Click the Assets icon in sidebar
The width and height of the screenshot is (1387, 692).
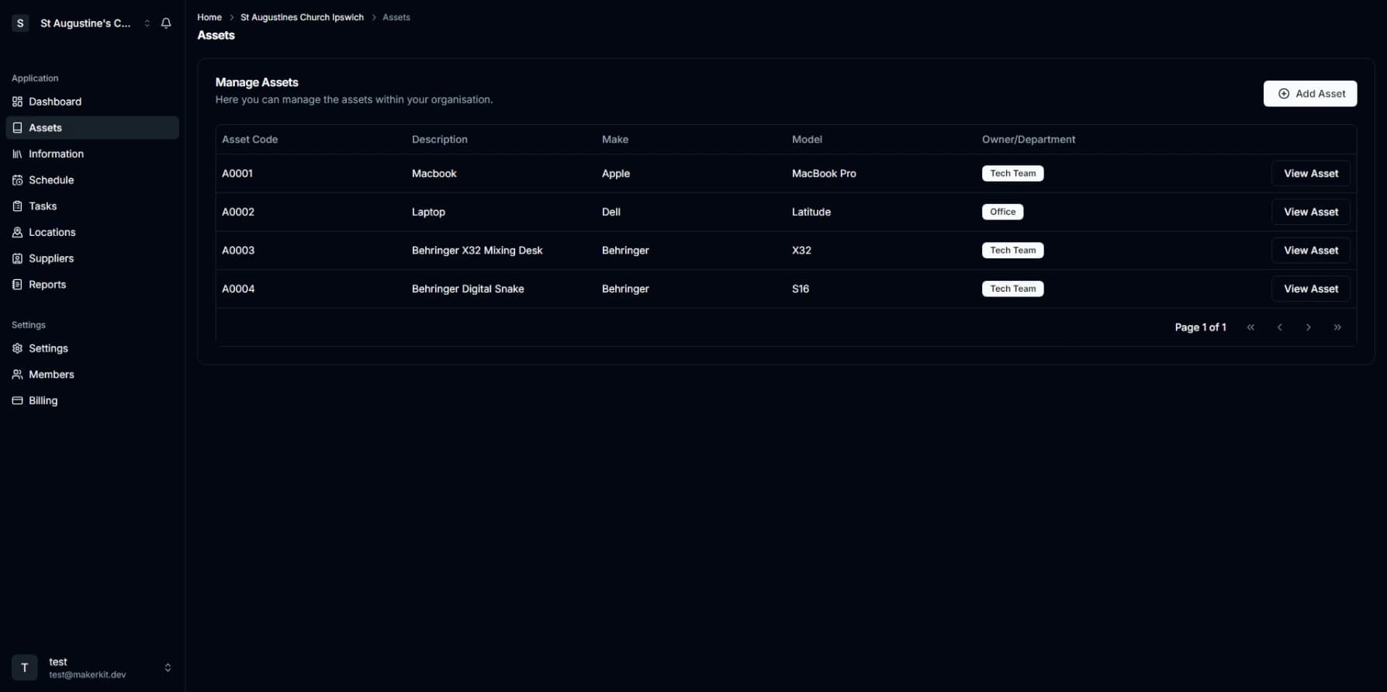(17, 128)
